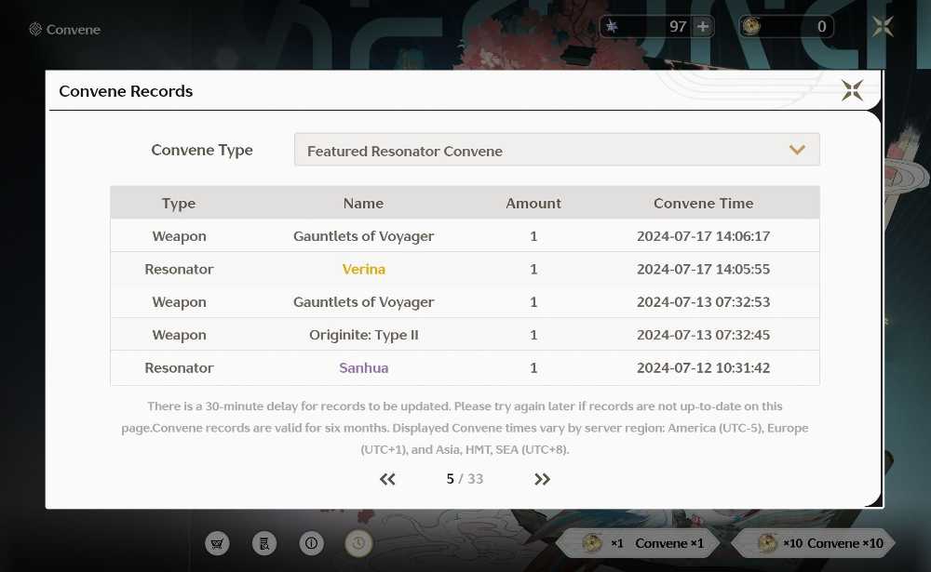This screenshot has height=572, width=931.
Task: Click Resonator type in the Verina row
Action: (x=179, y=269)
